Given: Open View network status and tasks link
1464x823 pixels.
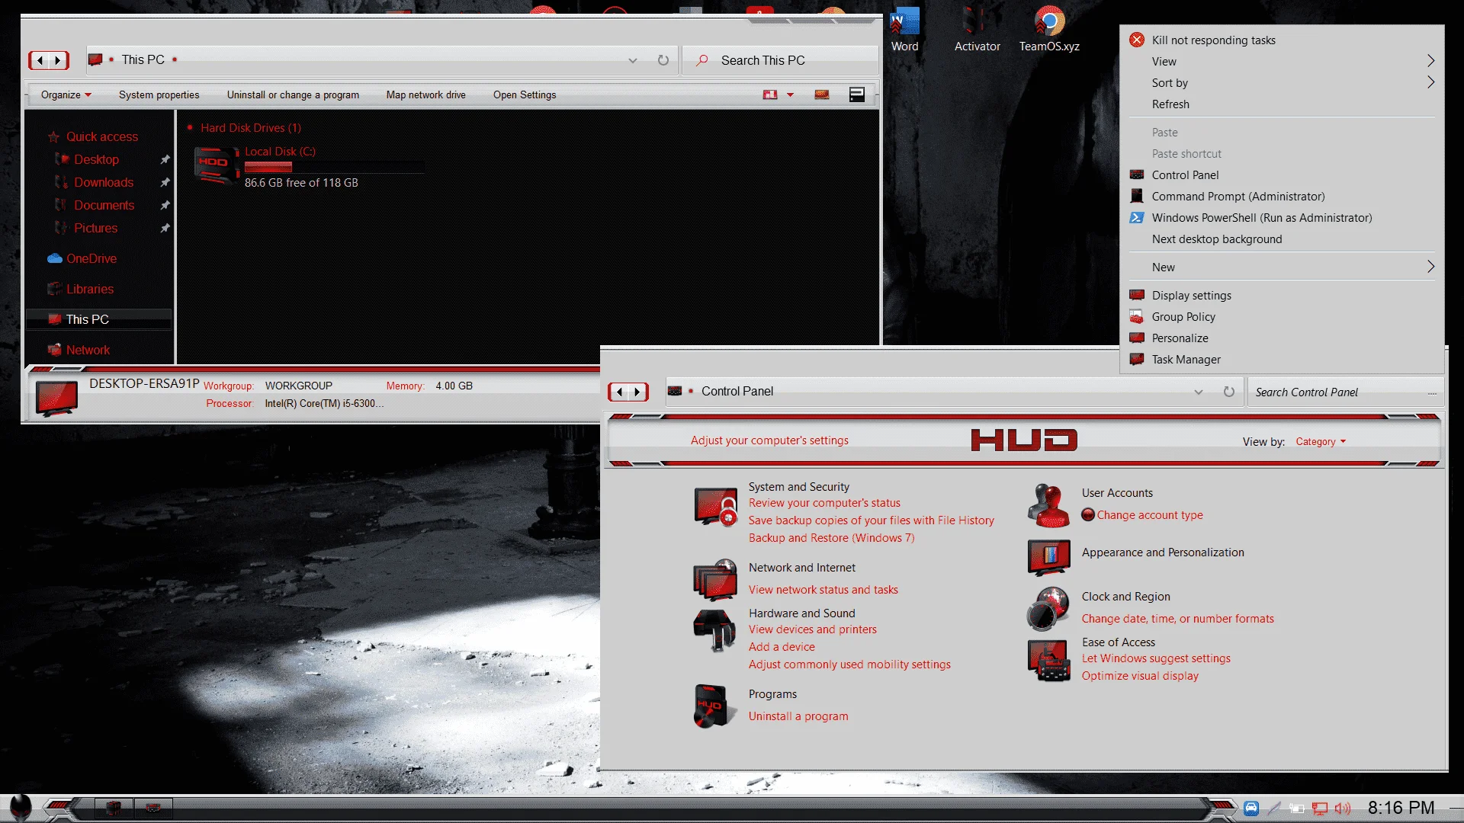Looking at the screenshot, I should (823, 590).
